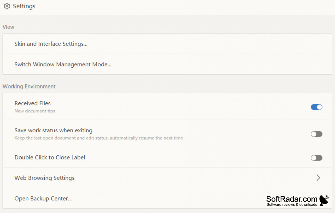The height and width of the screenshot is (213, 335).
Task: Select the chevron arrow next to Web Browsing Settings
Action: point(318,178)
